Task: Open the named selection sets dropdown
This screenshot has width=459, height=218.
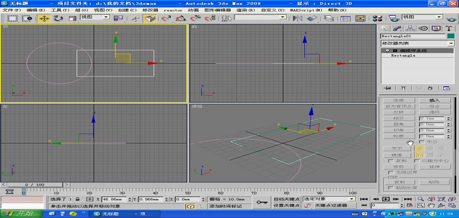Action: point(260,17)
